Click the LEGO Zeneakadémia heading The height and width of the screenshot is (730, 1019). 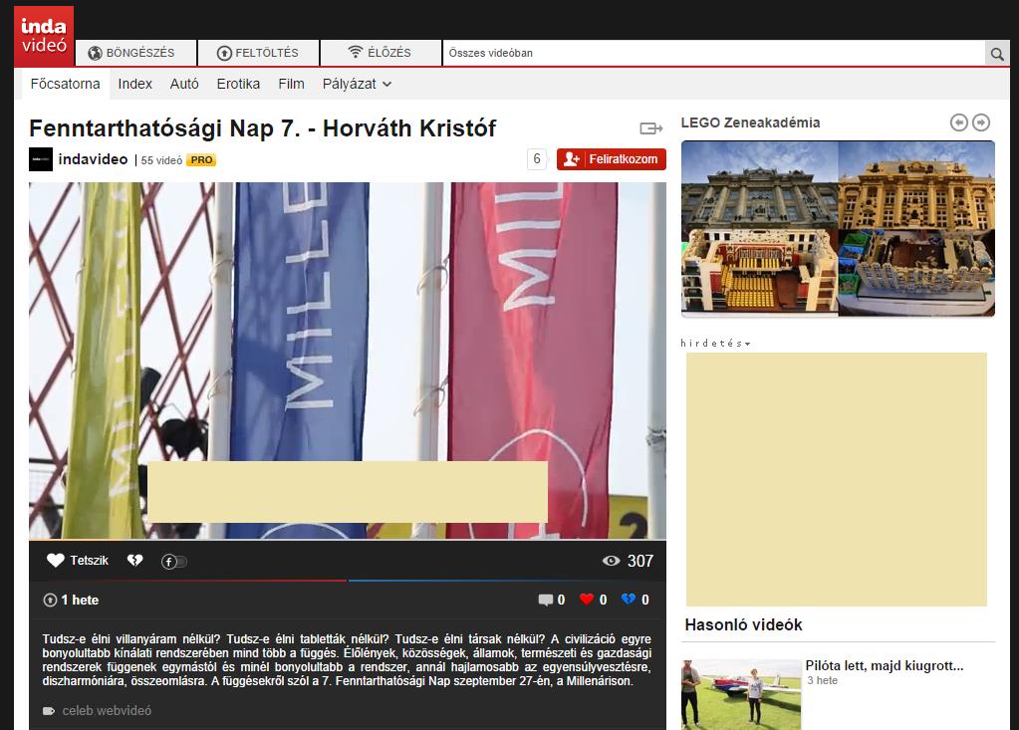pyautogui.click(x=751, y=122)
